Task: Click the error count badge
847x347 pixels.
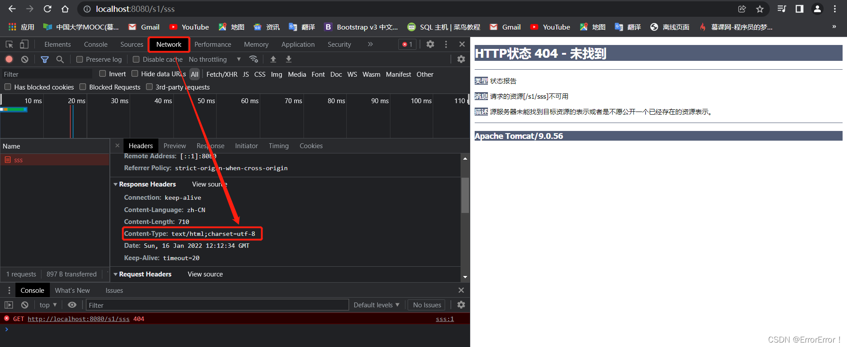Action: pyautogui.click(x=407, y=44)
